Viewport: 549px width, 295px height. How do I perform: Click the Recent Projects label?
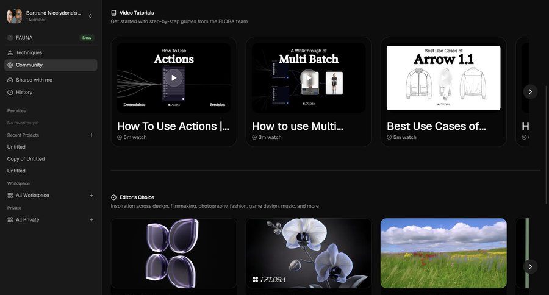23,135
